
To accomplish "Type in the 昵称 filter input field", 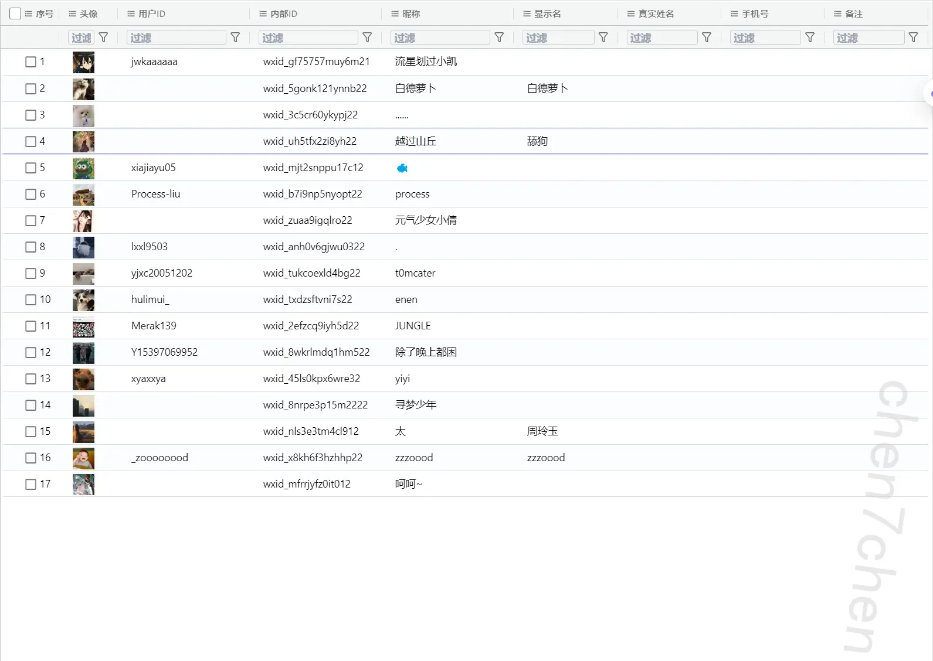I will [x=440, y=38].
